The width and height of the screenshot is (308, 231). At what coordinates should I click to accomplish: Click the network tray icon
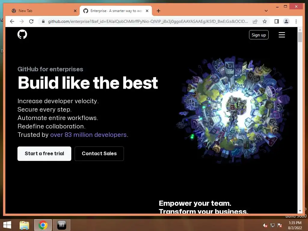click(x=273, y=225)
